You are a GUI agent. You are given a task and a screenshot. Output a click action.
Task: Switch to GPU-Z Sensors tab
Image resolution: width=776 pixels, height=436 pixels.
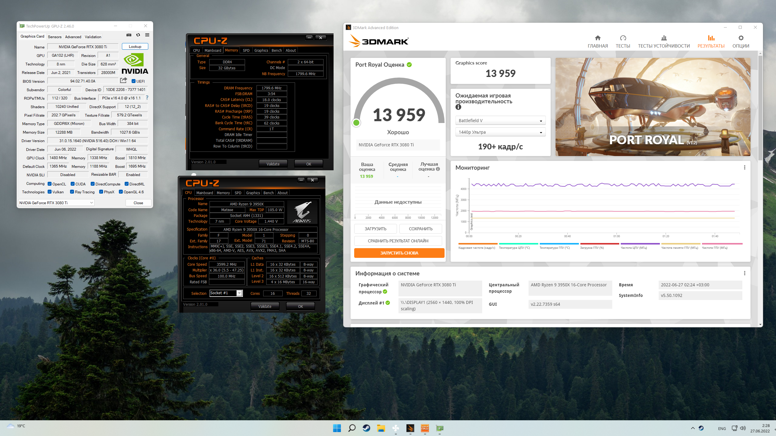55,37
